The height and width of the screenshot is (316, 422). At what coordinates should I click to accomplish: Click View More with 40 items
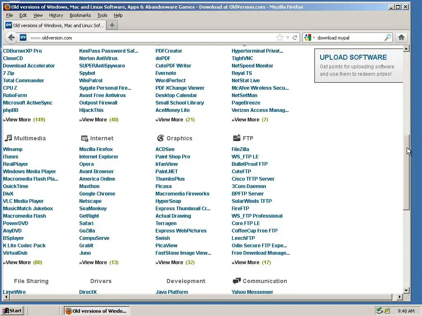[x=99, y=120]
